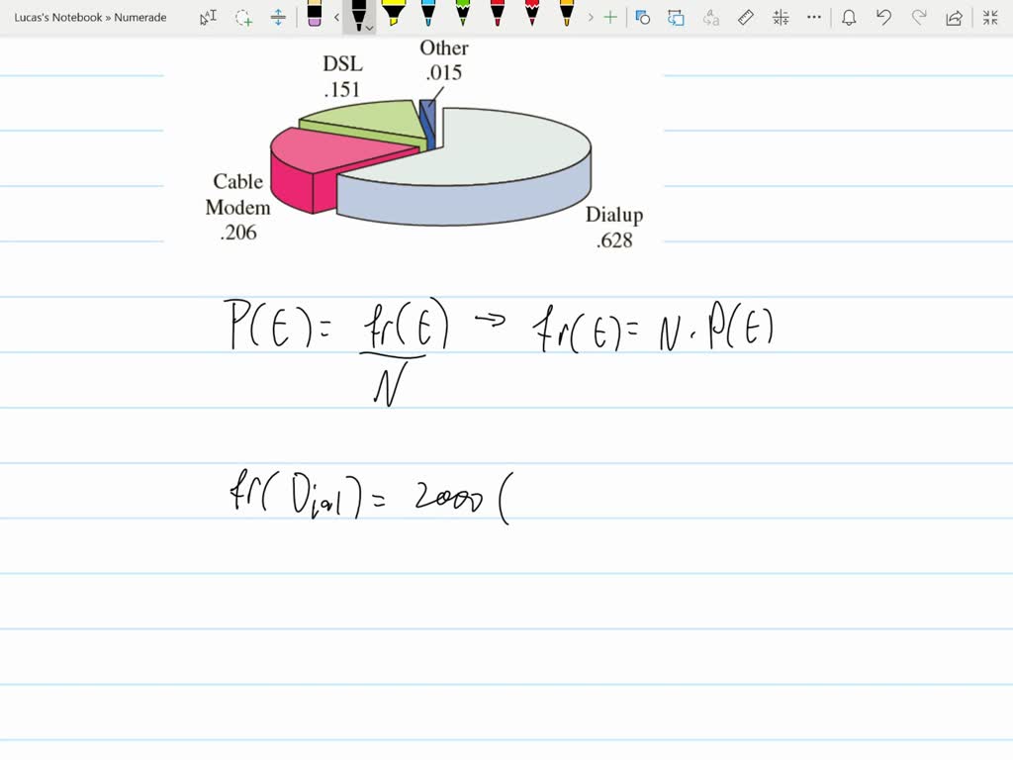Image resolution: width=1013 pixels, height=760 pixels.
Task: Collapse pen list with left chevron
Action: [x=335, y=17]
